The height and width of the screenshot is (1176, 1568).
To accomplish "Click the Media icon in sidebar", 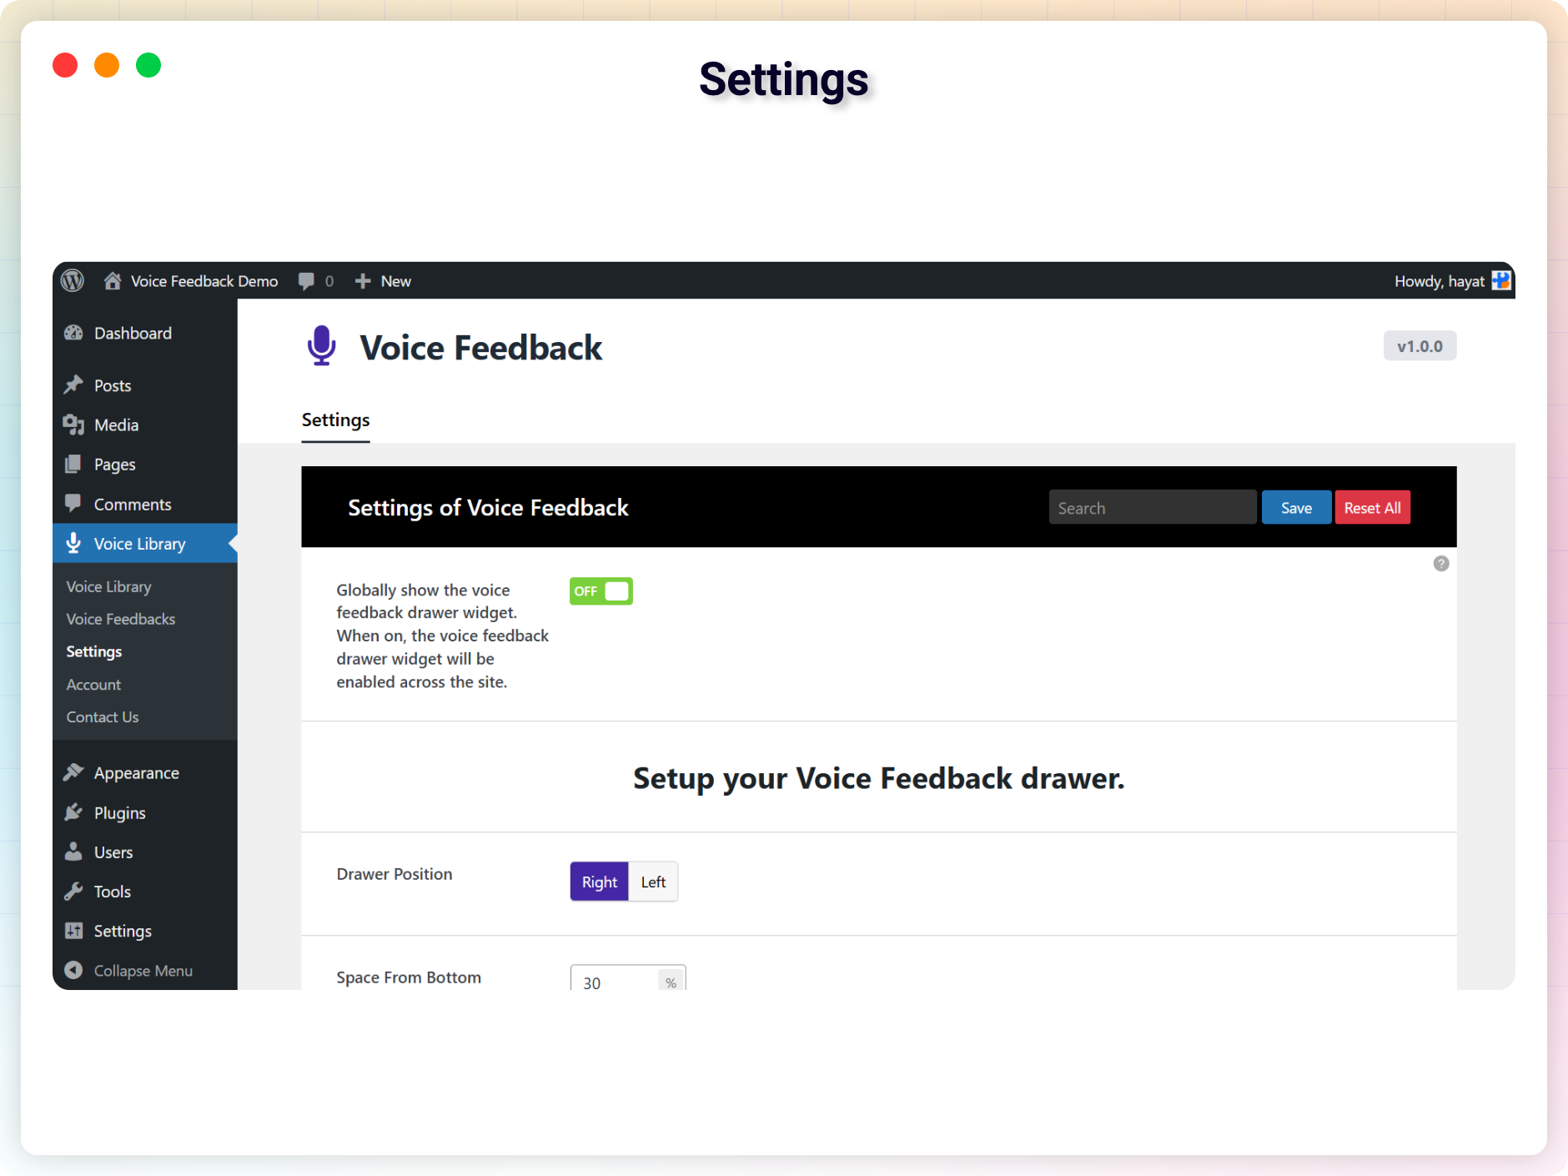I will pos(73,425).
